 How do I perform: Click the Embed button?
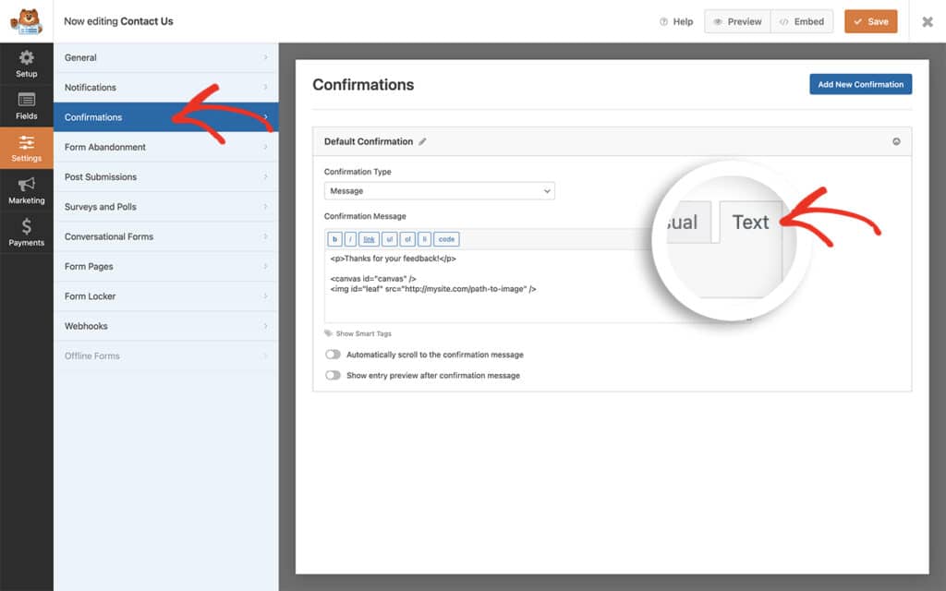click(802, 22)
